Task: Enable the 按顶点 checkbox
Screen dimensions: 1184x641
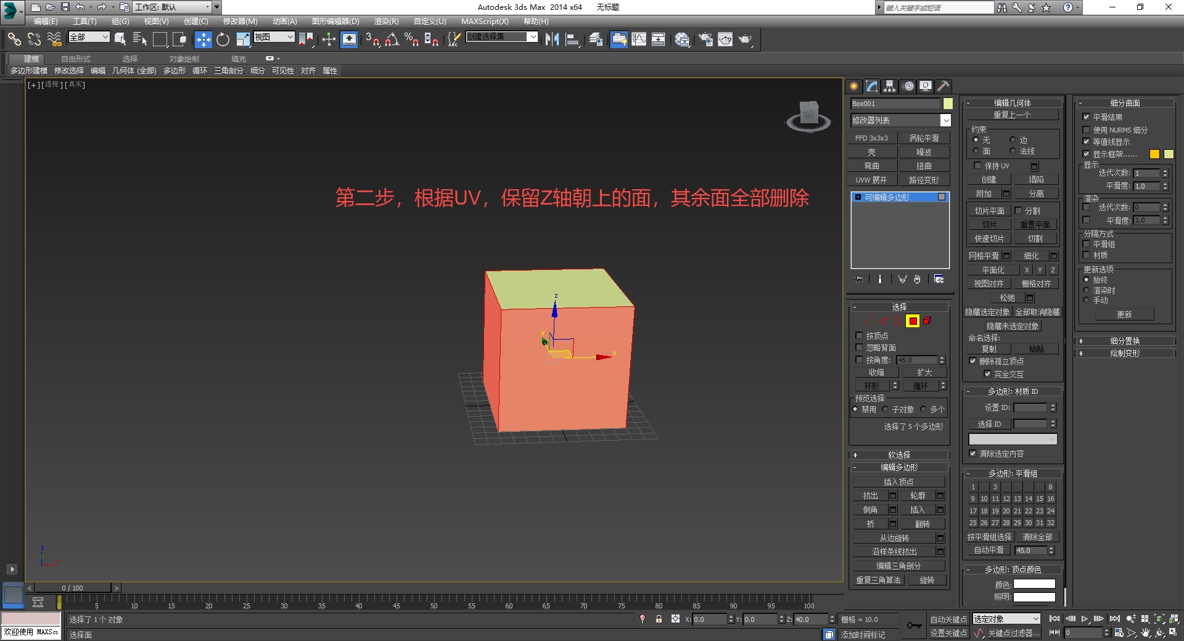Action: (x=859, y=336)
